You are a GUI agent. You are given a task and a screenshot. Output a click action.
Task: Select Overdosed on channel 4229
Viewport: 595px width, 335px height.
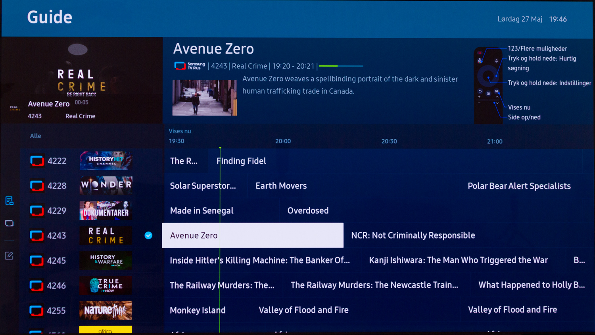308,210
